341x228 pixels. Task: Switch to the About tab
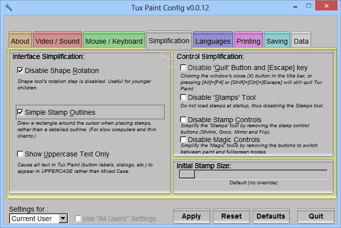point(20,40)
